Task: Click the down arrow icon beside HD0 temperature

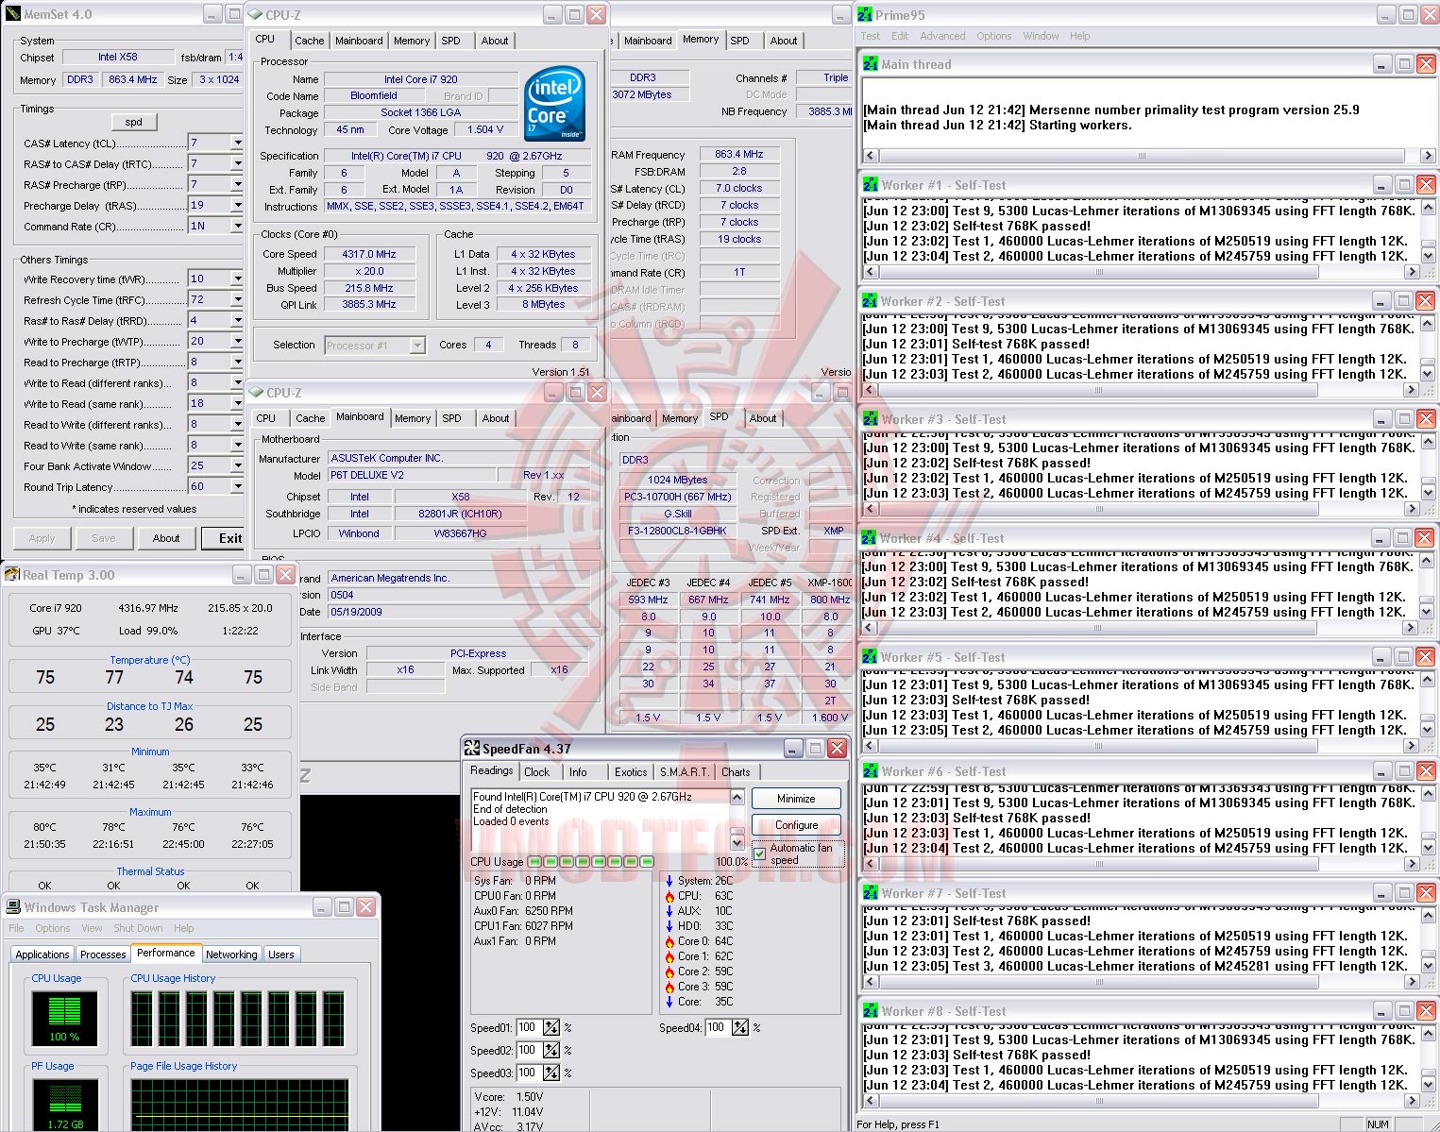Action: pyautogui.click(x=669, y=926)
